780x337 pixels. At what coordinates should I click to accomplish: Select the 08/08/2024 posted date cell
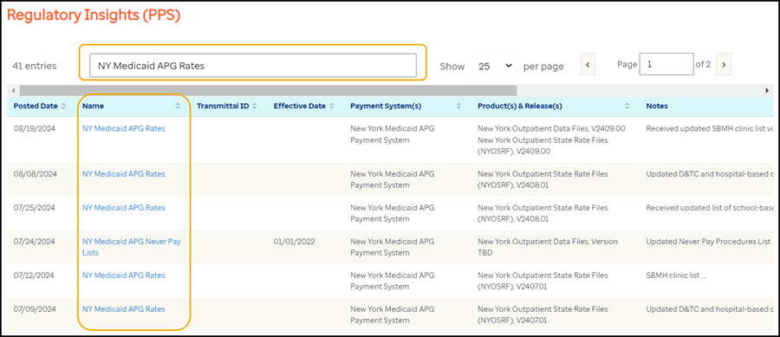pos(35,174)
